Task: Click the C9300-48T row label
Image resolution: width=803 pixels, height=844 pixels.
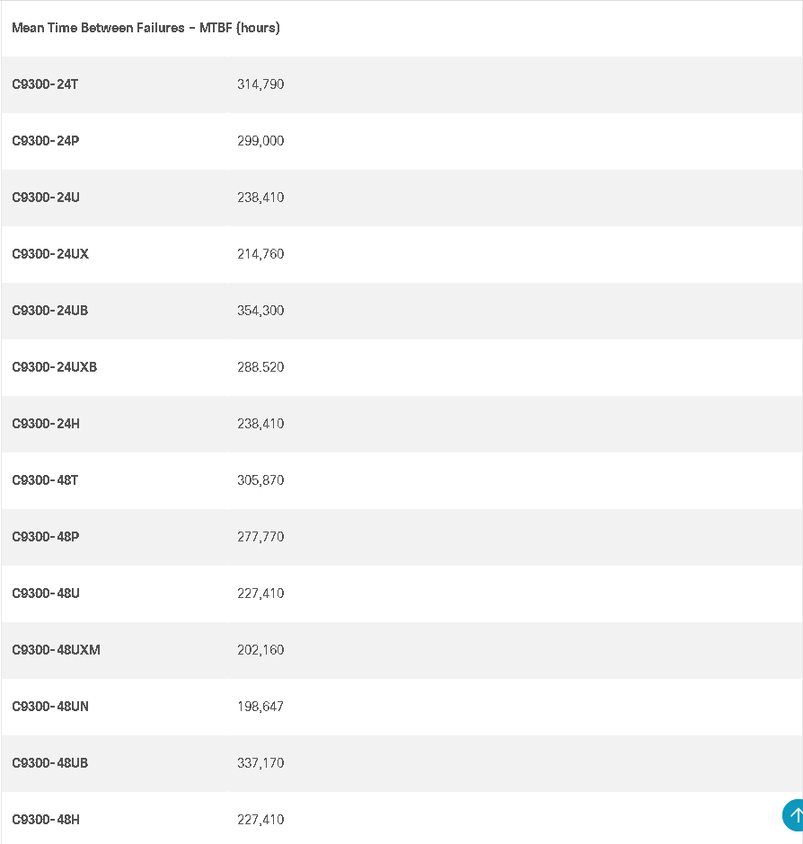Action: (x=45, y=480)
